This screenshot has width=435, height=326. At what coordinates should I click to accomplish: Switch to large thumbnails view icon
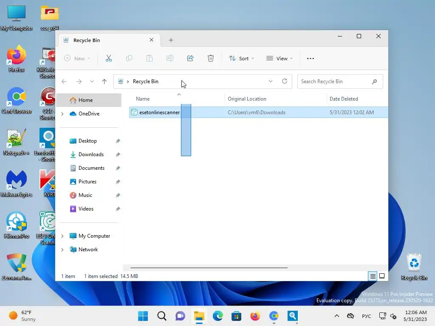tap(382, 276)
